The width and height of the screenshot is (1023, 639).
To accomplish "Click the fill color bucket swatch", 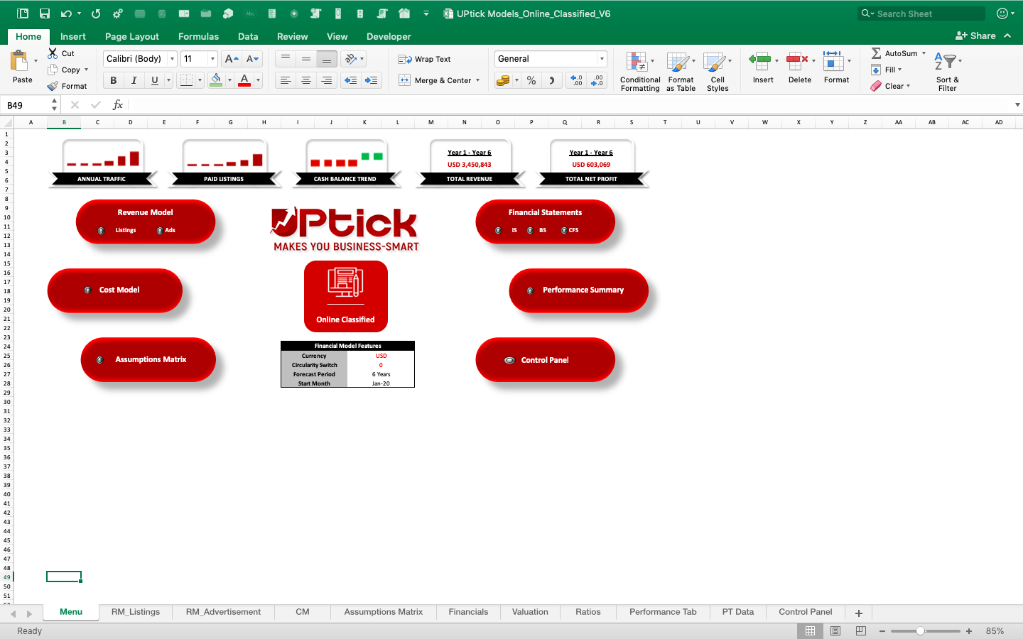I will tap(216, 80).
